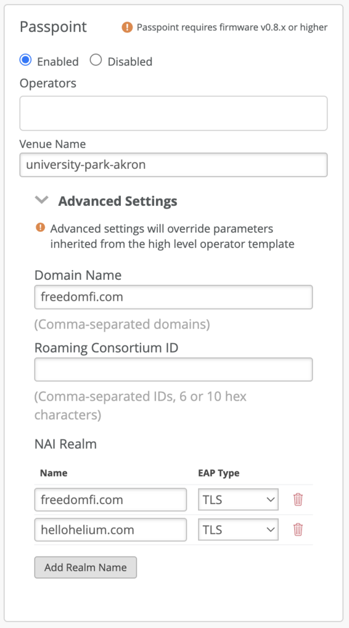
Task: Click the hellohelium.com realm name field
Action: click(110, 529)
